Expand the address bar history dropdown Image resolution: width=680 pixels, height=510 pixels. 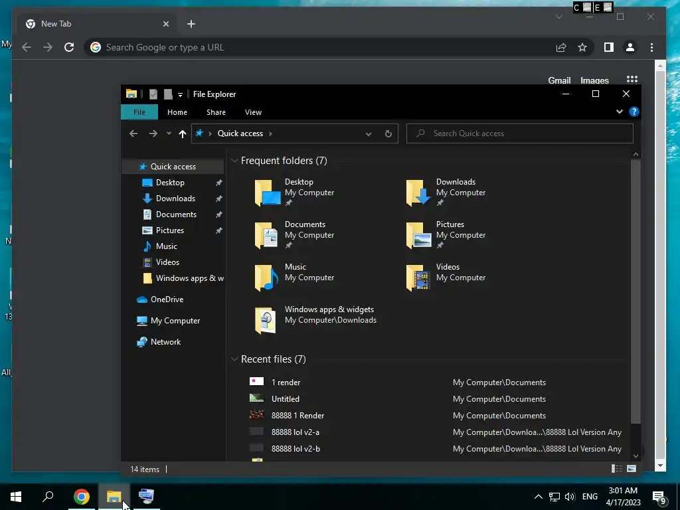pyautogui.click(x=368, y=134)
